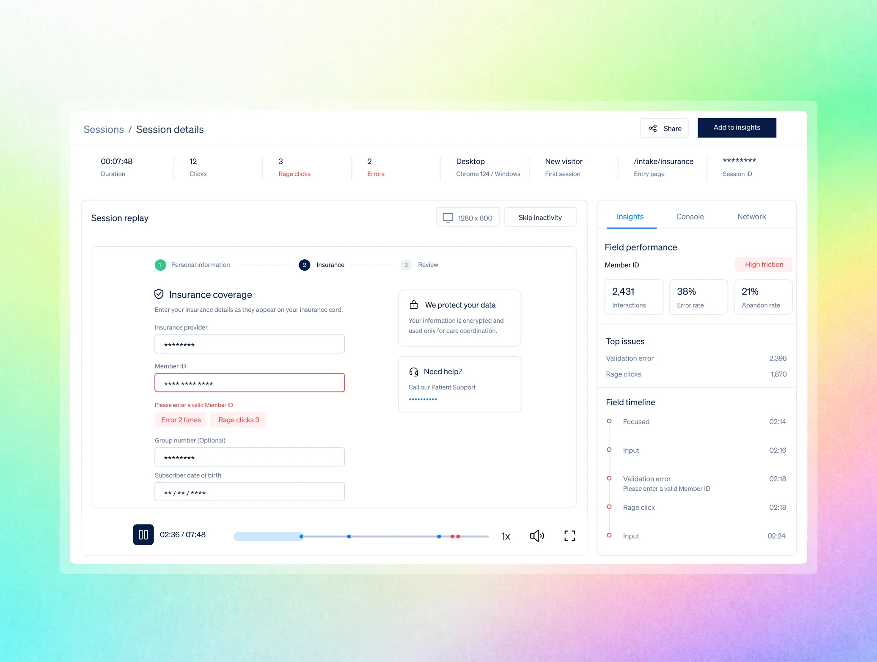Viewport: 877px width, 662px height.
Task: Select the Input event at 02:24
Action: [x=696, y=536]
